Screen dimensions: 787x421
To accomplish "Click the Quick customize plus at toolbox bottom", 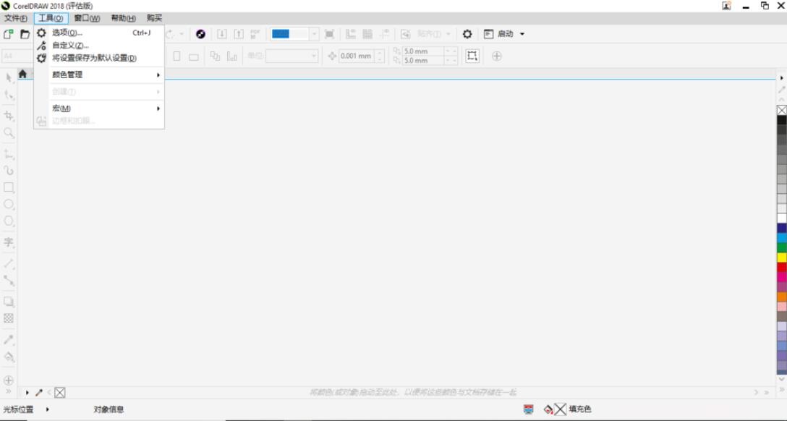I will point(9,380).
